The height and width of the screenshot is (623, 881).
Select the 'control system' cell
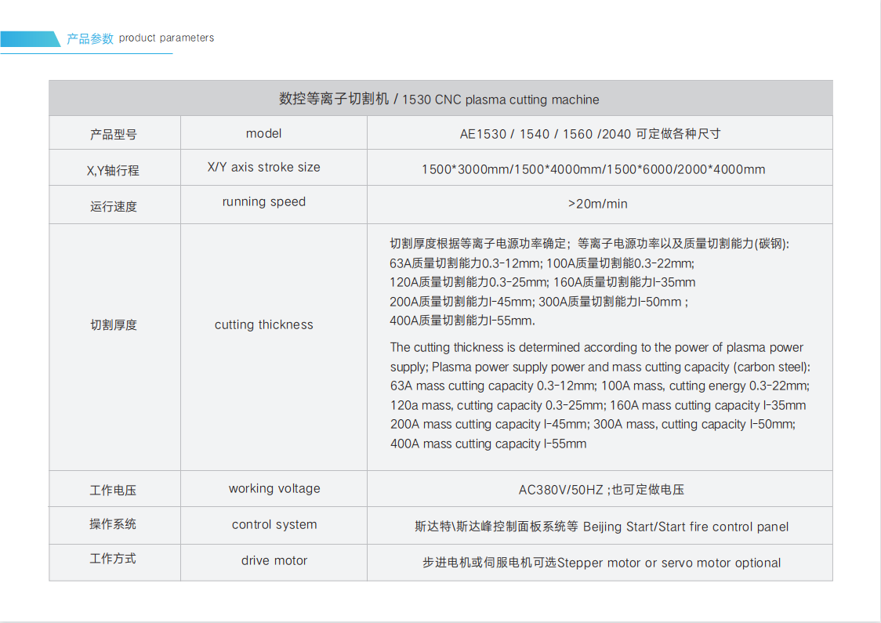pyautogui.click(x=274, y=524)
